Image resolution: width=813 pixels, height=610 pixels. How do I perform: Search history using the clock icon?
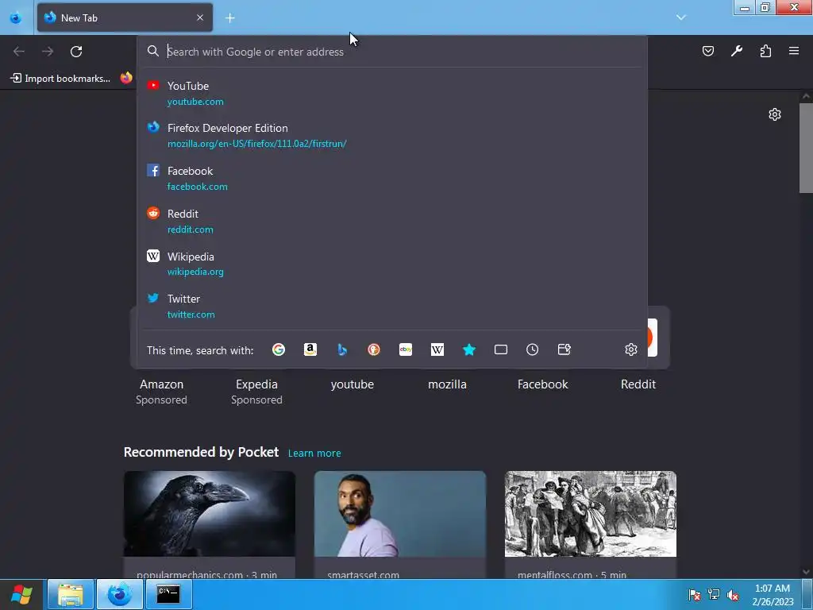coord(533,349)
